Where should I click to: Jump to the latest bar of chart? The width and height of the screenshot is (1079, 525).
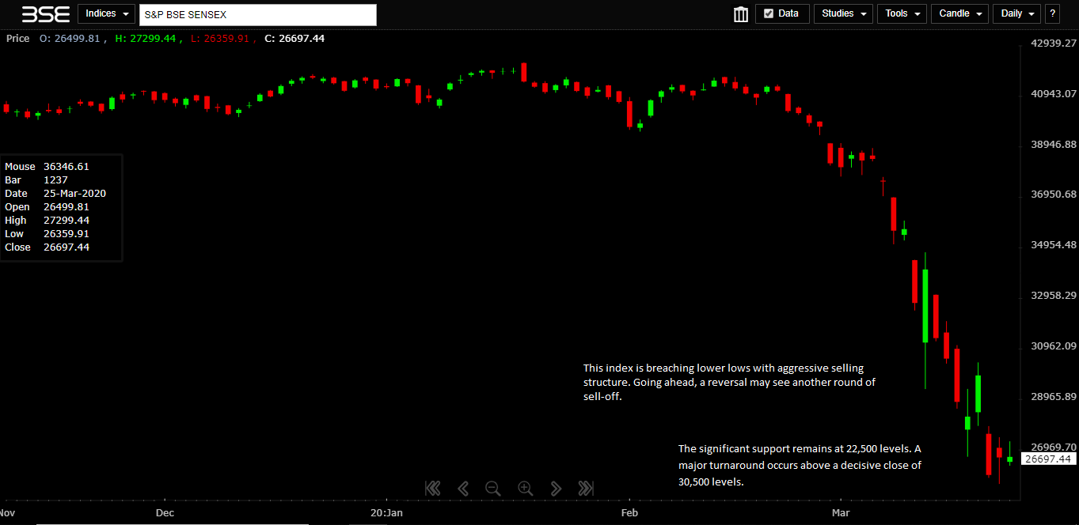click(x=586, y=489)
